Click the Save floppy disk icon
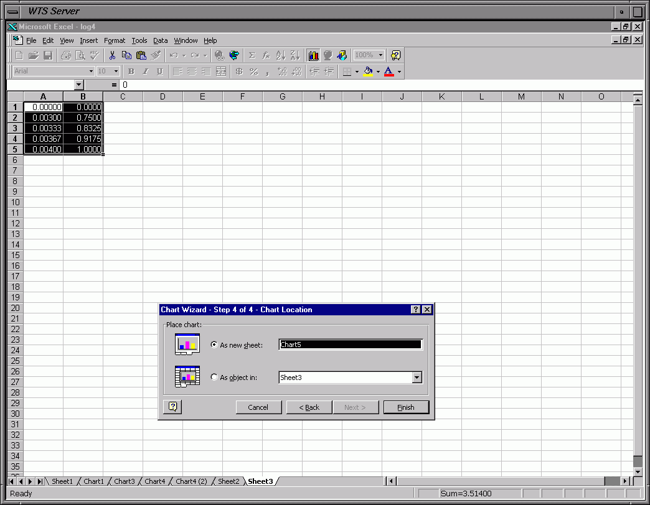 [48, 55]
